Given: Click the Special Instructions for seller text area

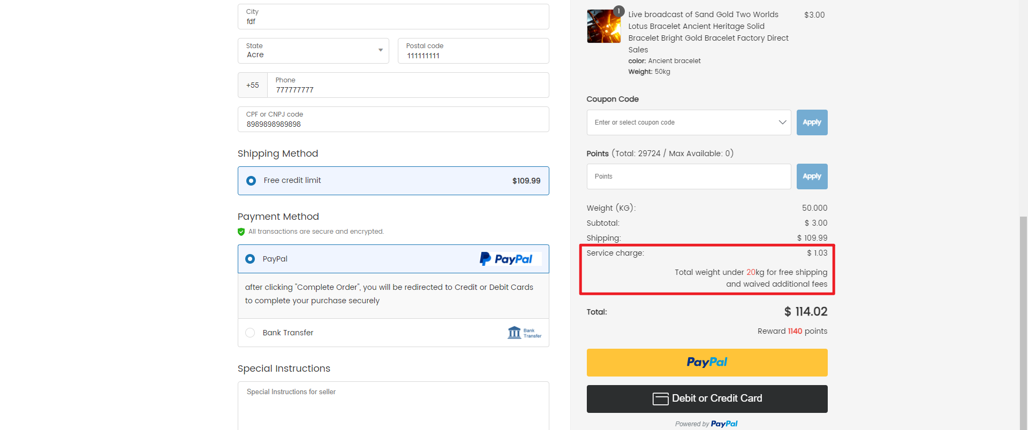Looking at the screenshot, I should point(393,405).
